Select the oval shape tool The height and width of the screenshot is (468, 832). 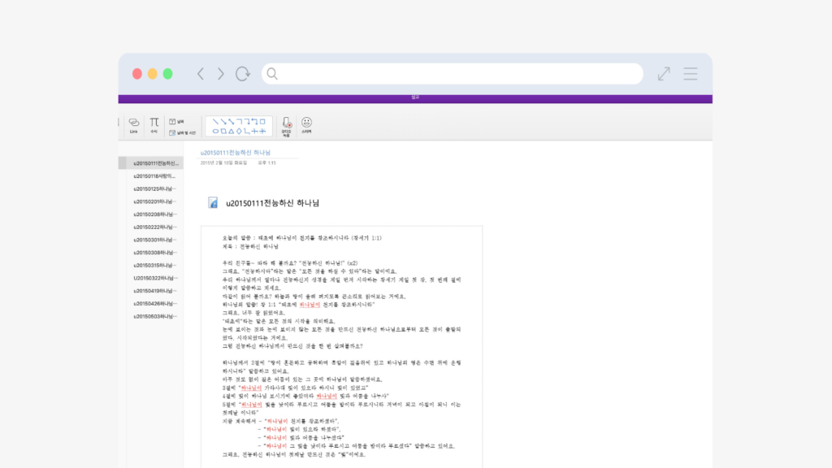215,131
